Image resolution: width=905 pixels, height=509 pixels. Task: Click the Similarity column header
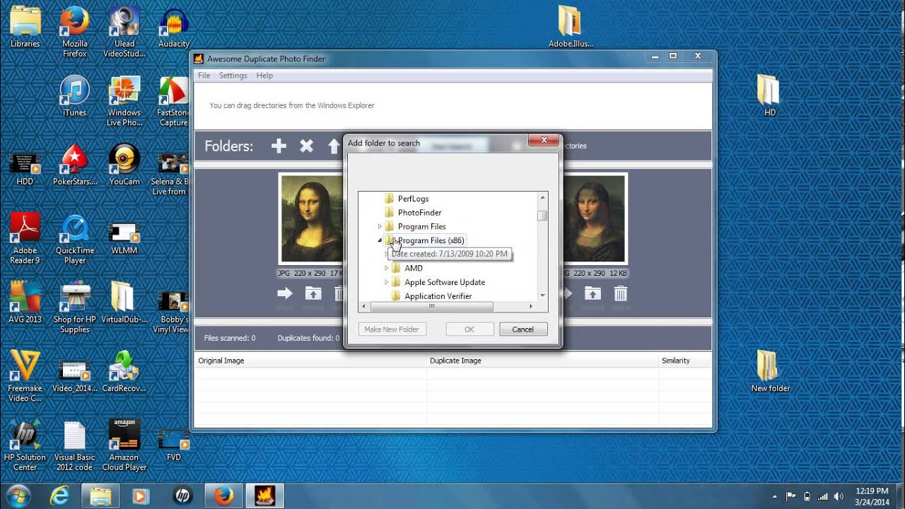click(x=684, y=361)
